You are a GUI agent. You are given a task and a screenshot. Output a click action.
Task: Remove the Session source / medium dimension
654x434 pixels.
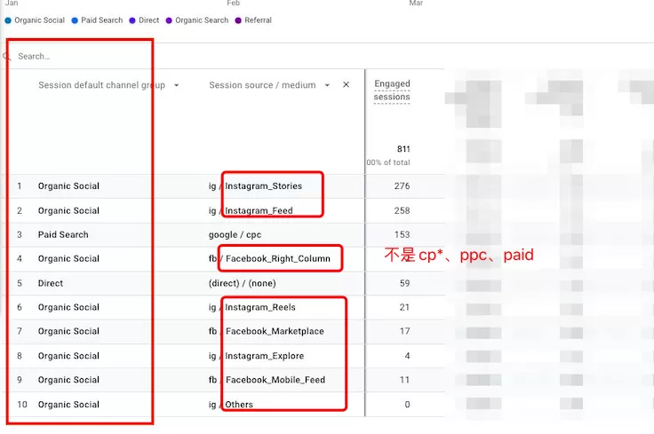tap(346, 84)
